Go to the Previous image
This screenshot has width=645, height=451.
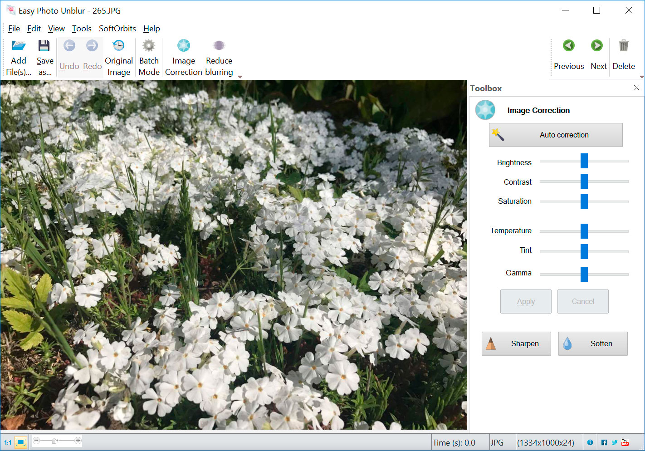pos(568,46)
